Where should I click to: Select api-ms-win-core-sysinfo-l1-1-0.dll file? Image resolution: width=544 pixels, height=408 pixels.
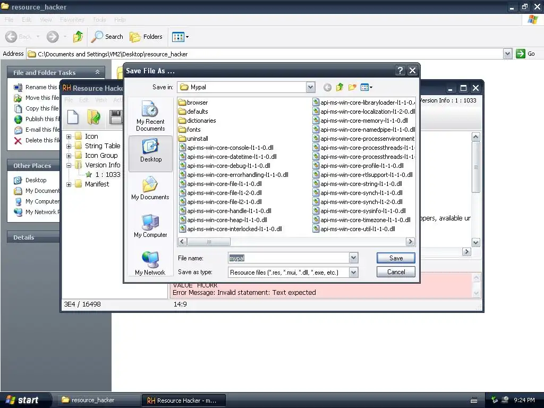[x=359, y=210]
